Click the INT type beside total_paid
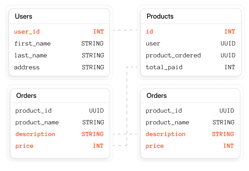 (x=230, y=67)
